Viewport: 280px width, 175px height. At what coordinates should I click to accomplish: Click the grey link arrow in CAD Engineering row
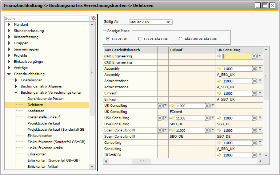pyautogui.click(x=219, y=56)
